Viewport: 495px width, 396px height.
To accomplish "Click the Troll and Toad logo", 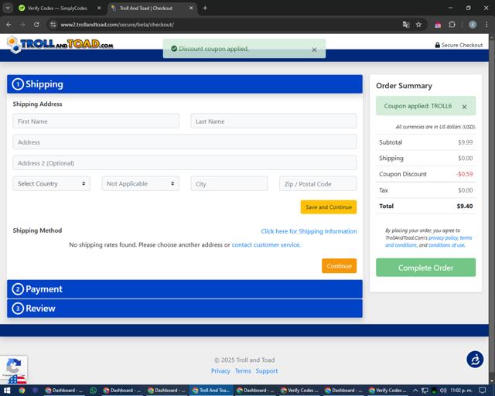I will [60, 44].
